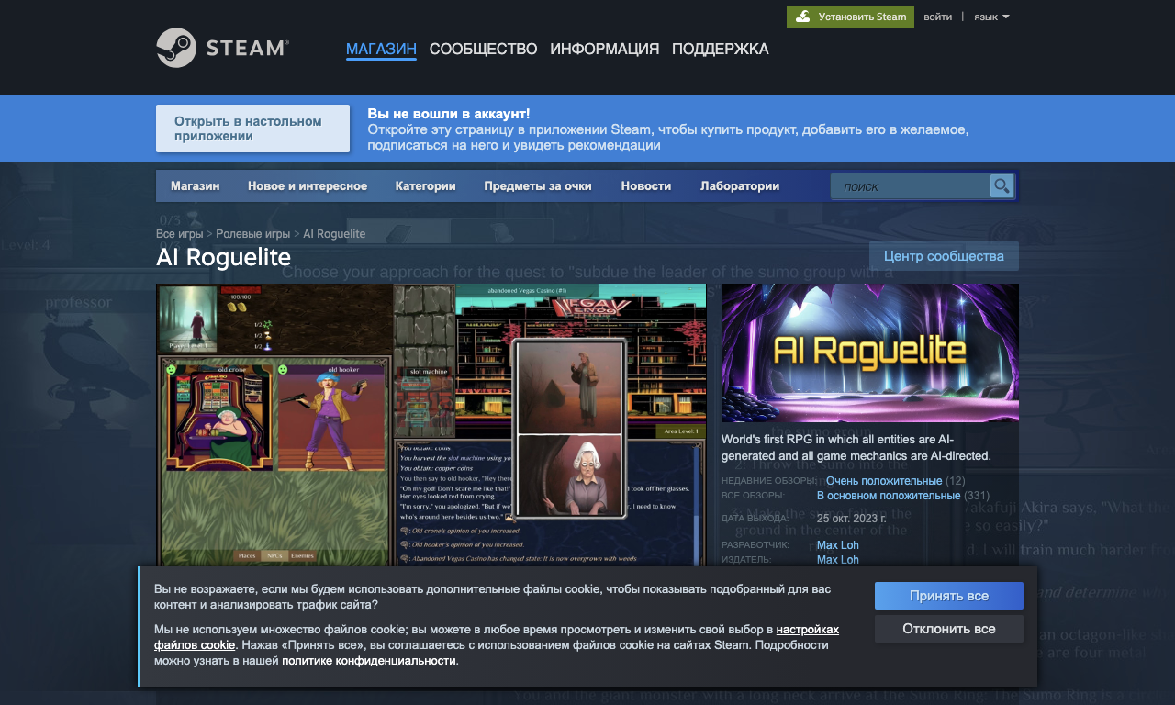Open the СООБЩЕСТВО top menu
This screenshot has height=705, width=1175.
(x=483, y=50)
